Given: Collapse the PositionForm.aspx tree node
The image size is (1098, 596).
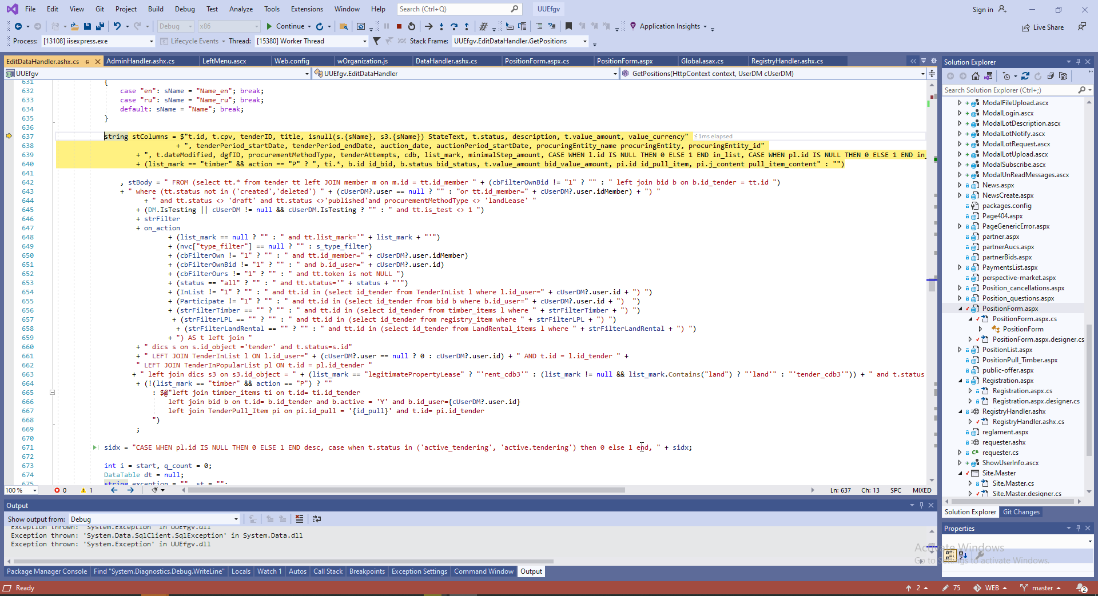Looking at the screenshot, I should pos(960,309).
